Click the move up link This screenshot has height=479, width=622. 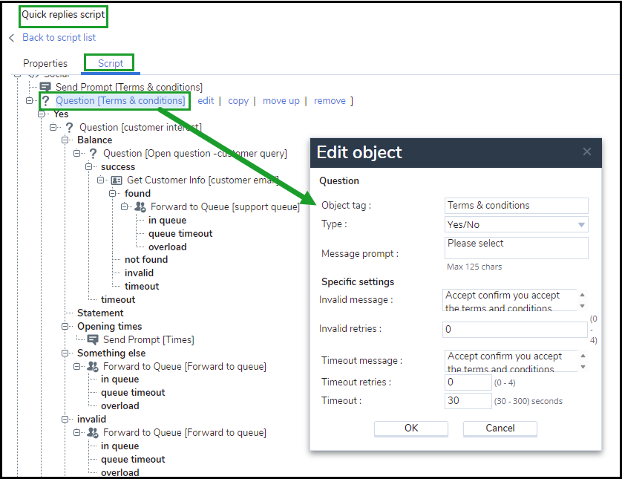click(281, 101)
